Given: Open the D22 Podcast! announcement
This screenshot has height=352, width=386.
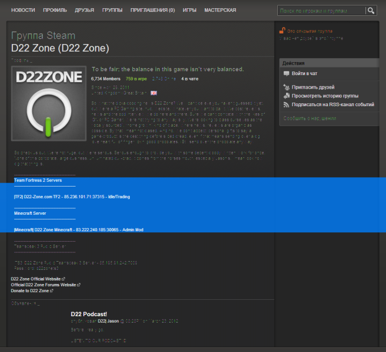Looking at the screenshot, I should click(89, 314).
